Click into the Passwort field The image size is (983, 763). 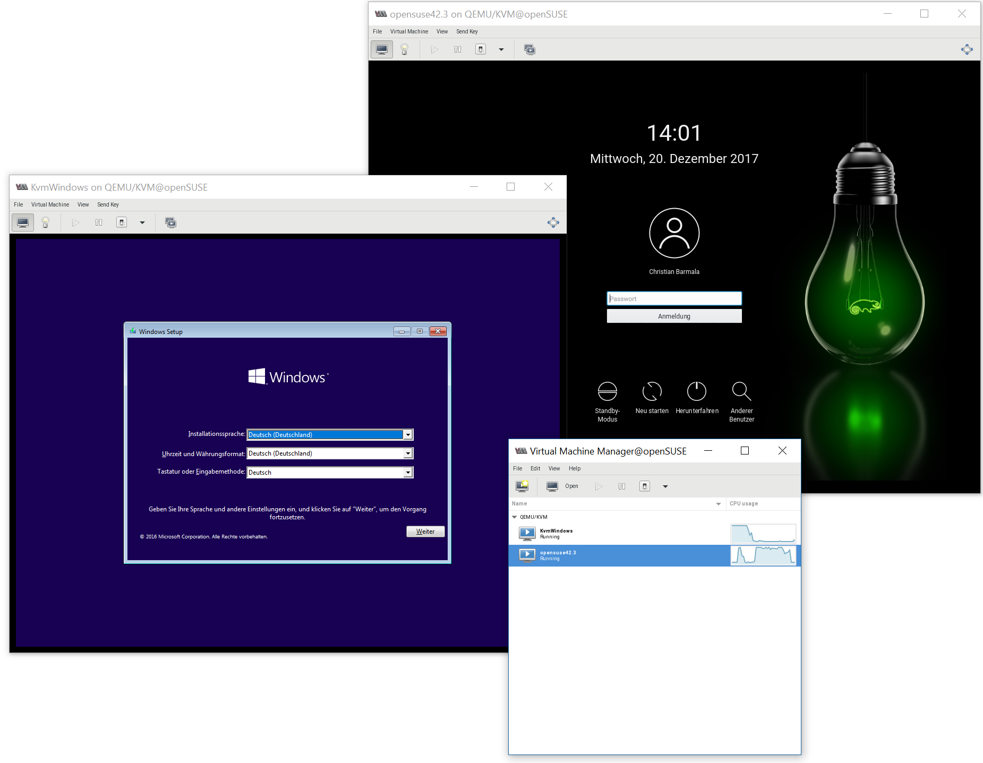coord(674,298)
